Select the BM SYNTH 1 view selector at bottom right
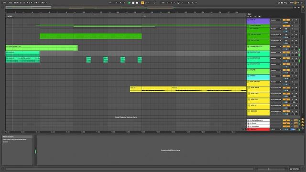 click(295, 169)
